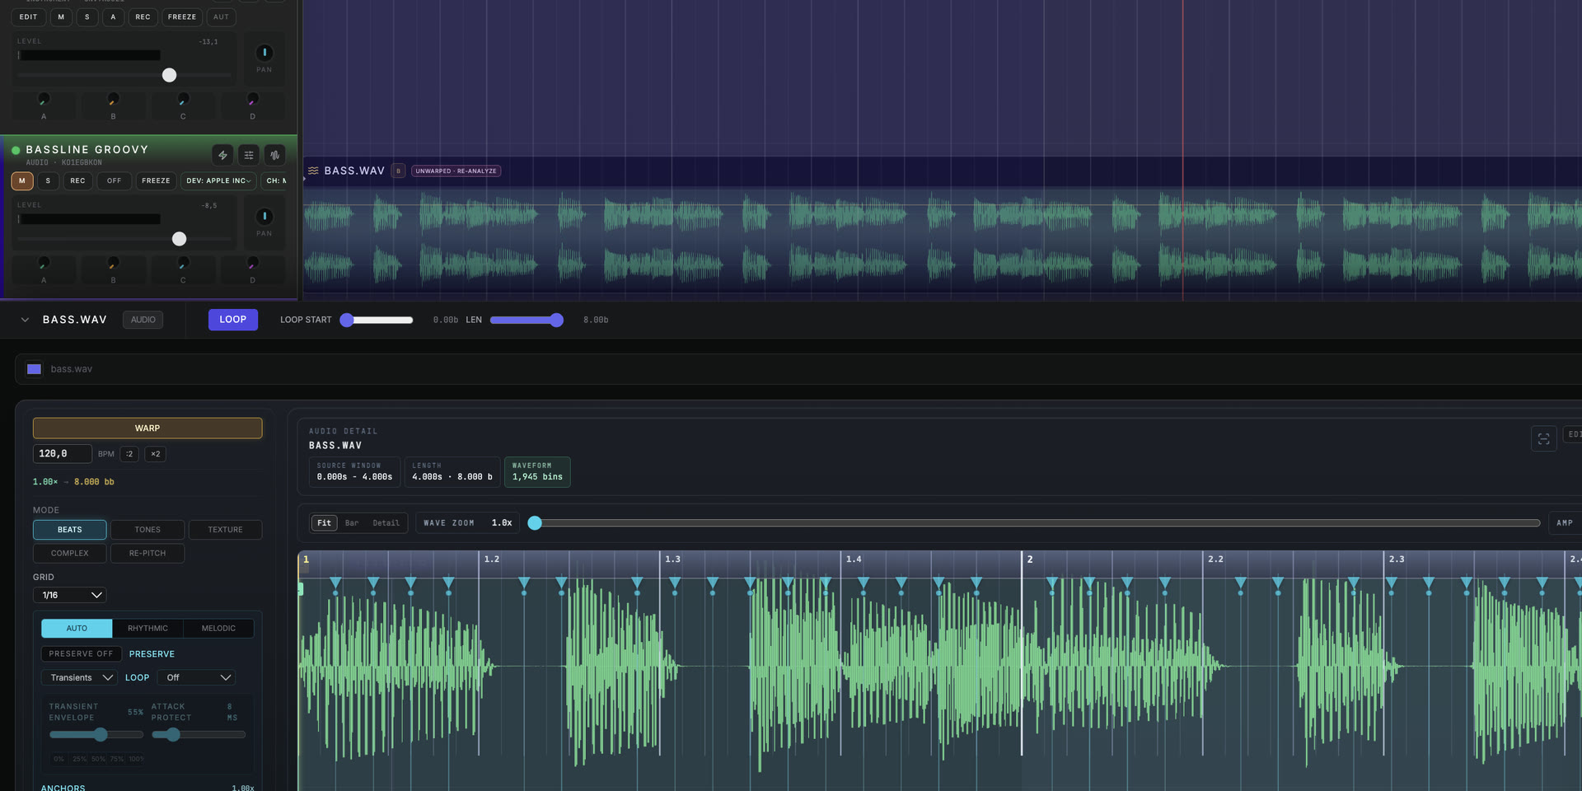Click send knob D on Bassline Groovy track
Screen dimensions: 1582x791
click(x=252, y=263)
